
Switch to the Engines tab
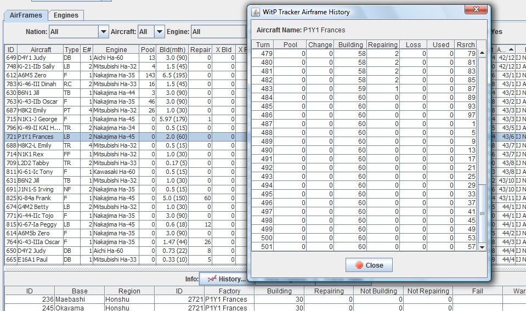(x=66, y=15)
